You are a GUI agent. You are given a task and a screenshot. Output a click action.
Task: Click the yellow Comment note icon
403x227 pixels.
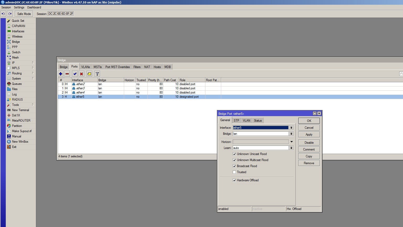click(x=89, y=74)
